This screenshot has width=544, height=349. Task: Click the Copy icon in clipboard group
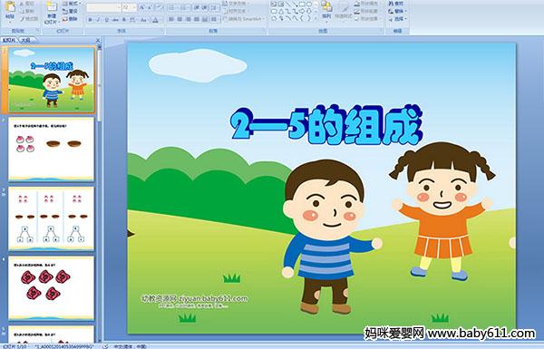point(23,11)
